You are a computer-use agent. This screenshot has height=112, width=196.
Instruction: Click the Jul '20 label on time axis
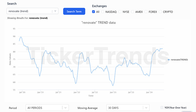coord(22,92)
